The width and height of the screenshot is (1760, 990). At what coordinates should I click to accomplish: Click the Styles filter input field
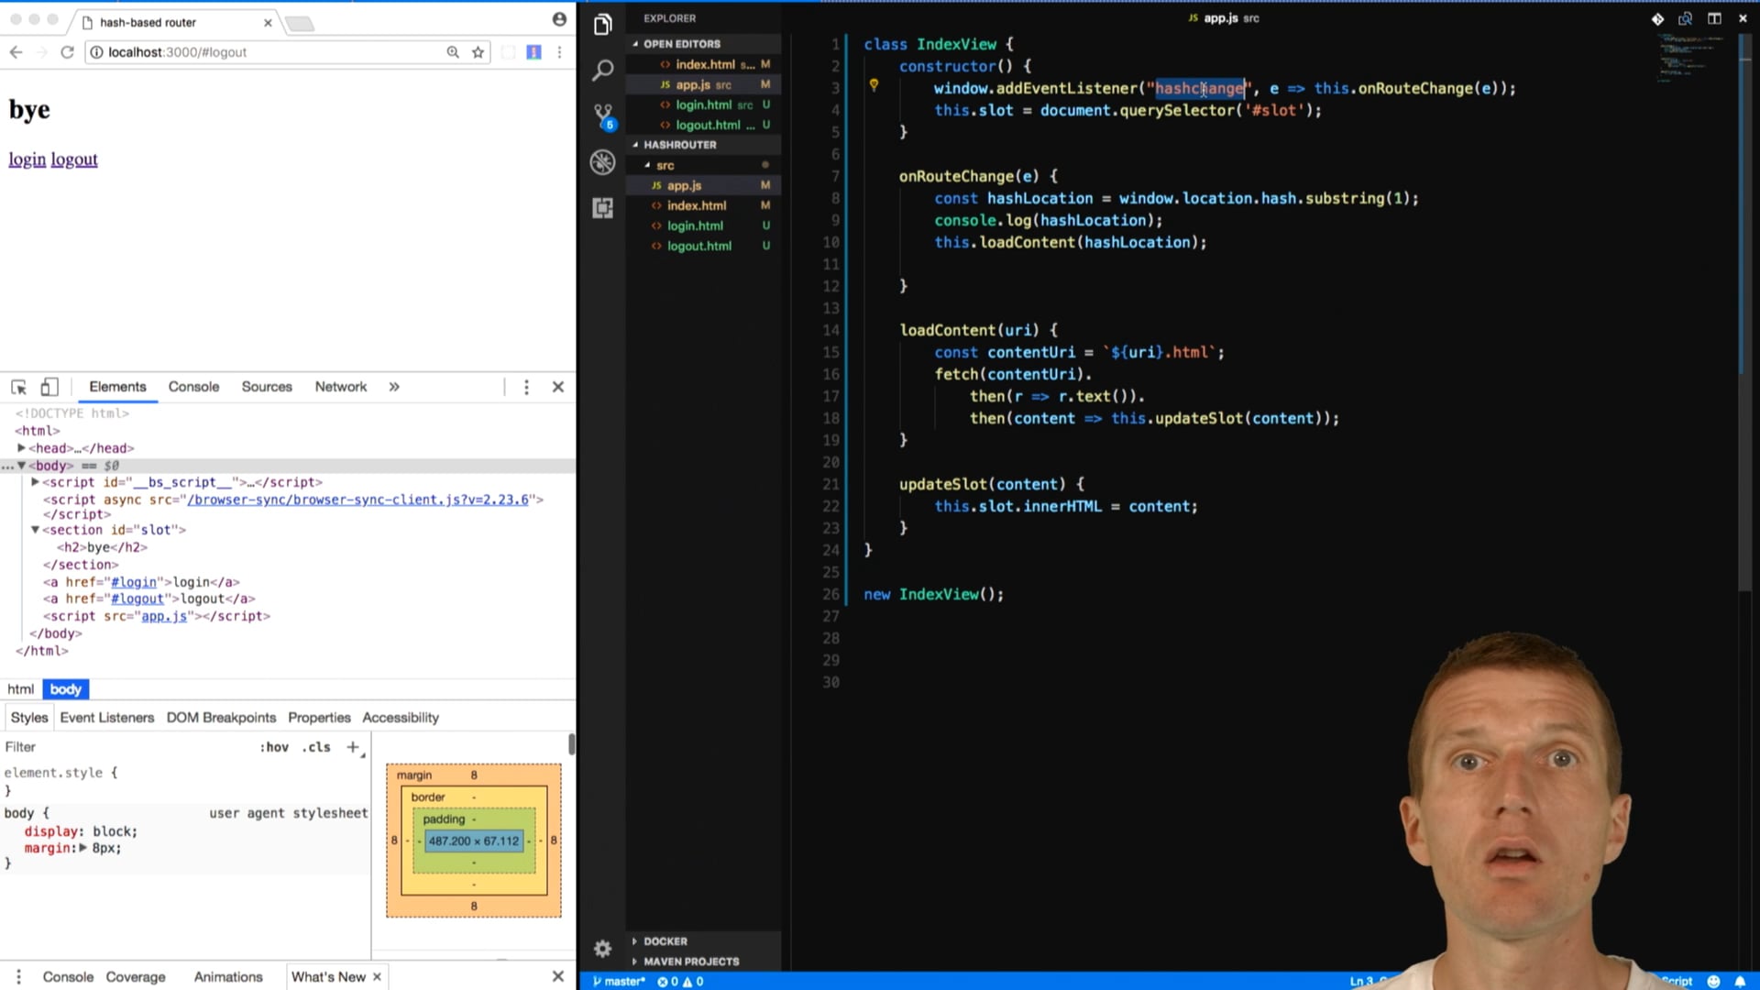128,747
